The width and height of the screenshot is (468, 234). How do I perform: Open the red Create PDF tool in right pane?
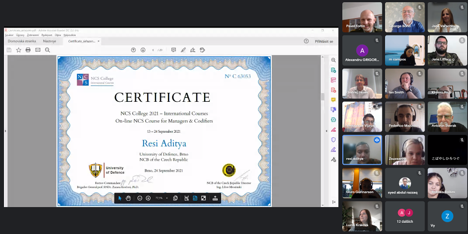pyautogui.click(x=333, y=90)
